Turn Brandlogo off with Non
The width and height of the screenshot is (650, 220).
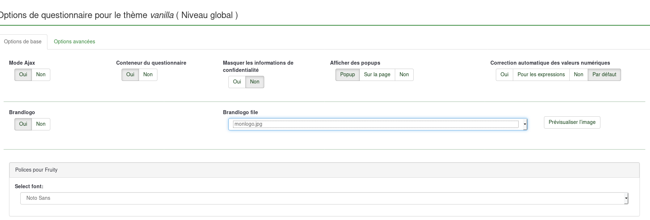(41, 124)
